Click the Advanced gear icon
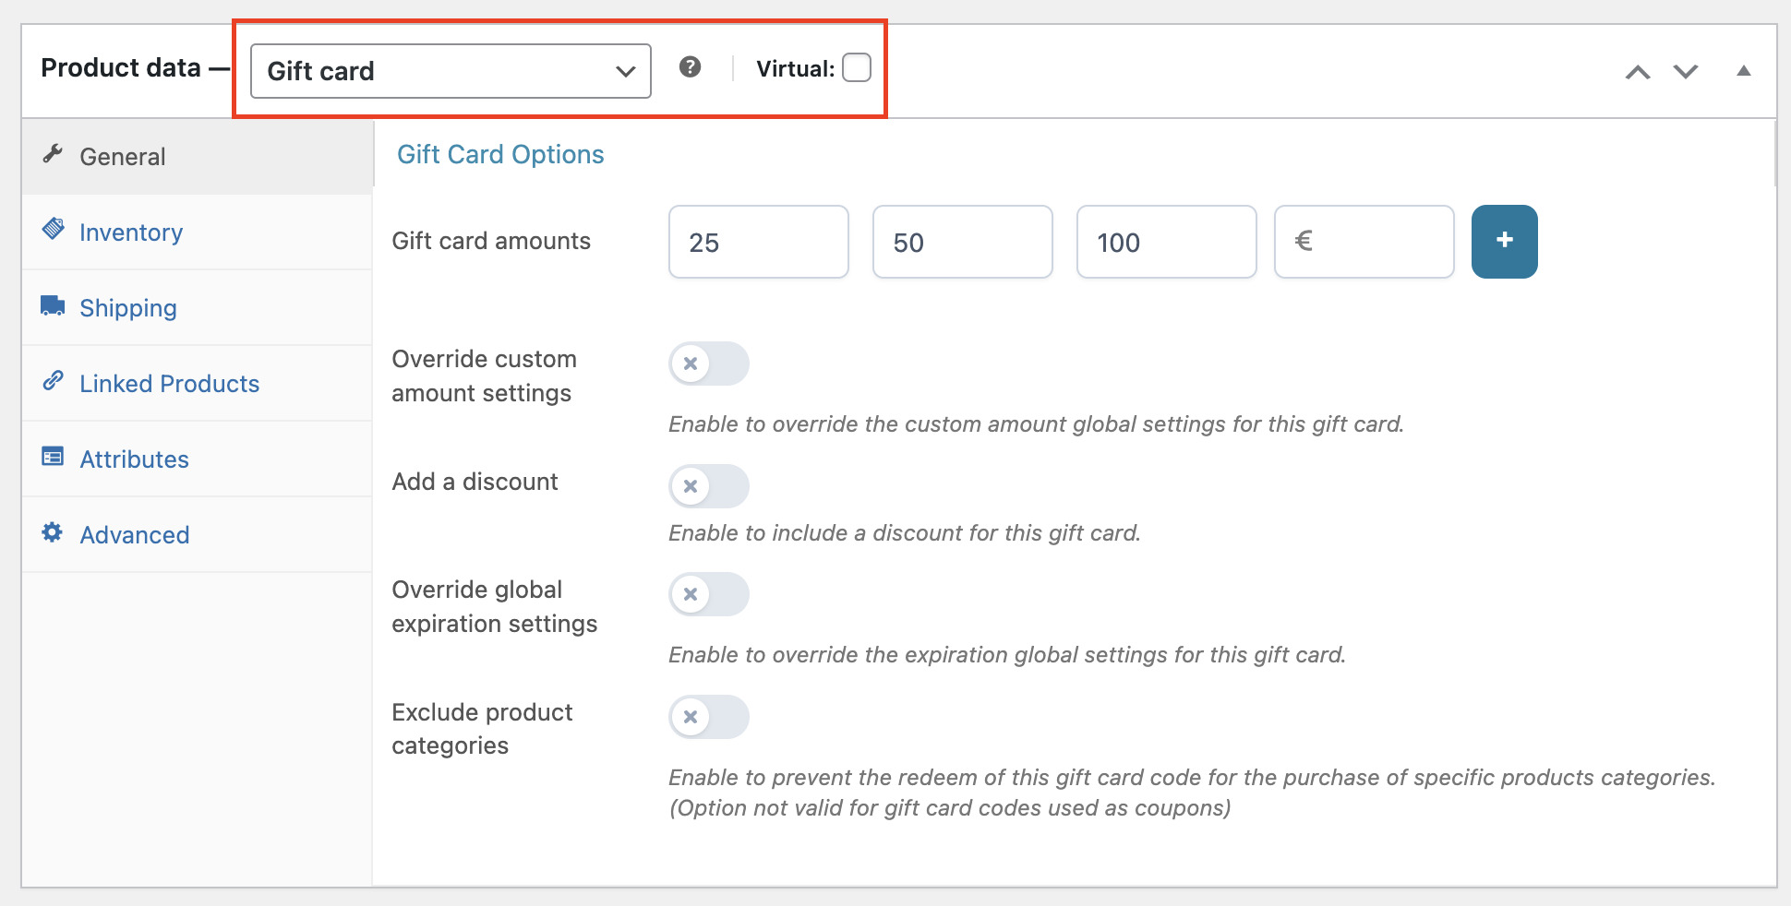 [53, 532]
